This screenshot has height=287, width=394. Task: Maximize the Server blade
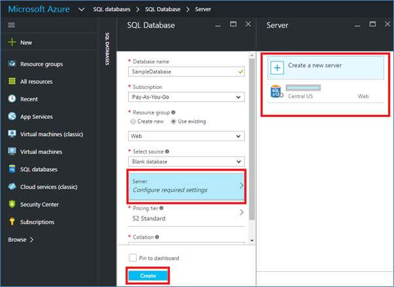pos(372,24)
